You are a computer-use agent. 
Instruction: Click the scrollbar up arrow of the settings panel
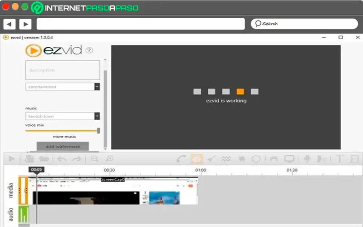(x=105, y=60)
